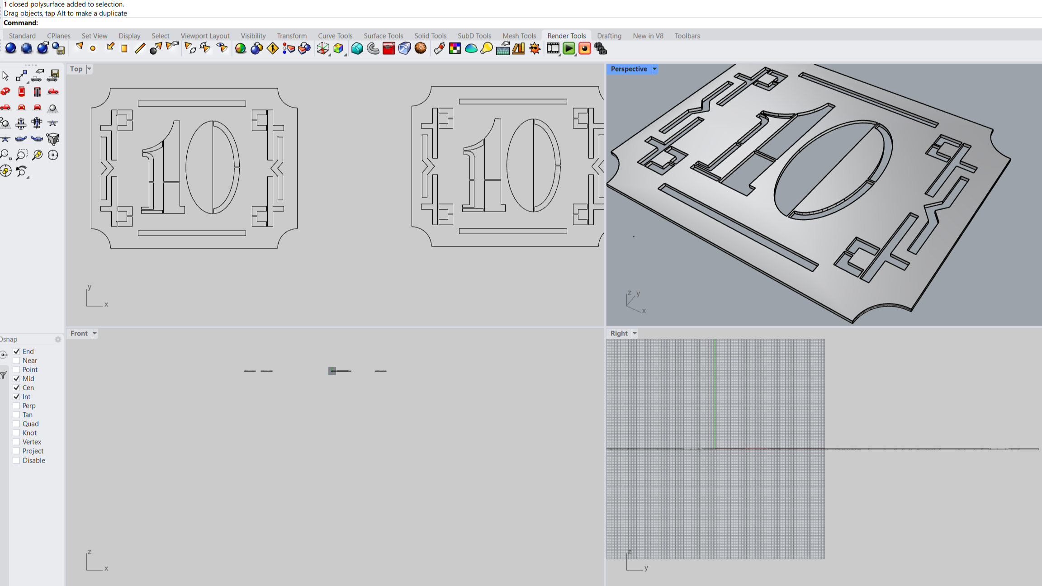Click the lightbulb light tool icon

(x=487, y=48)
